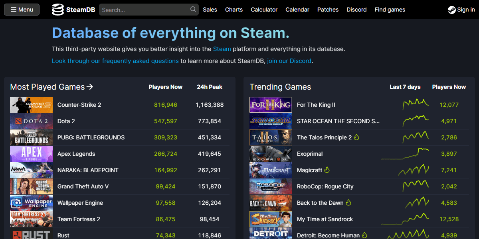Open the frequently asked questions link
This screenshot has width=479, height=239.
(115, 61)
